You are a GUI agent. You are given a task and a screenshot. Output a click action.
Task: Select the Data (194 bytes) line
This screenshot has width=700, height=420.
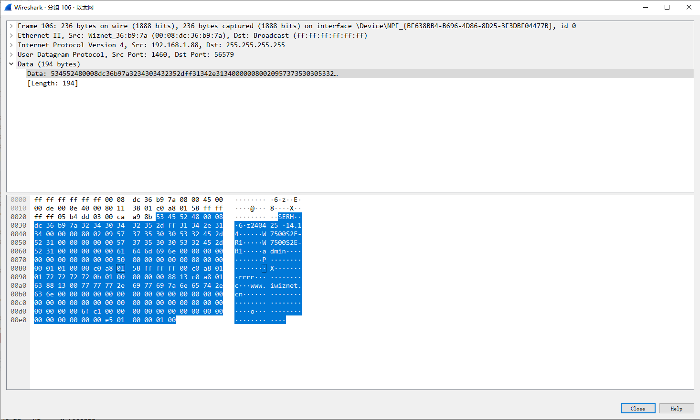click(x=49, y=64)
